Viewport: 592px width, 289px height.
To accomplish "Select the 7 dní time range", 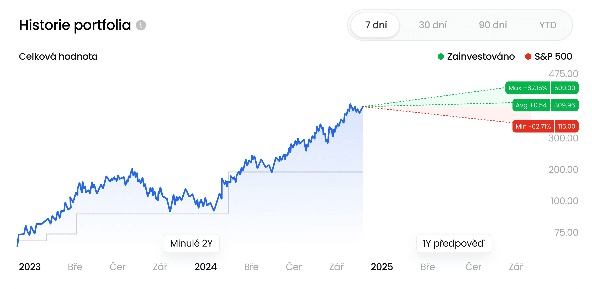I will tap(376, 25).
